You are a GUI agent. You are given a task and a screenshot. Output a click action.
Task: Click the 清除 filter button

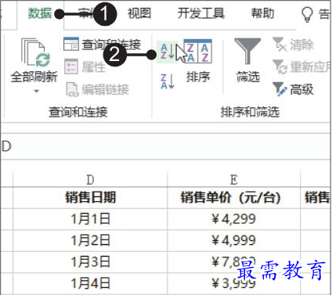[x=293, y=45]
